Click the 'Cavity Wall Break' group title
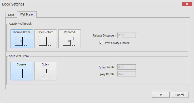Image resolution: width=194 pixels, height=103 pixels. click(x=21, y=24)
